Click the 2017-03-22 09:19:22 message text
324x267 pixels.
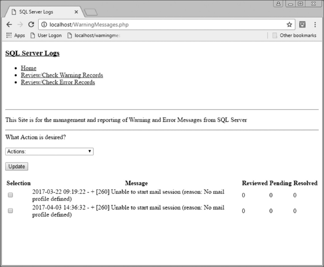(128, 195)
